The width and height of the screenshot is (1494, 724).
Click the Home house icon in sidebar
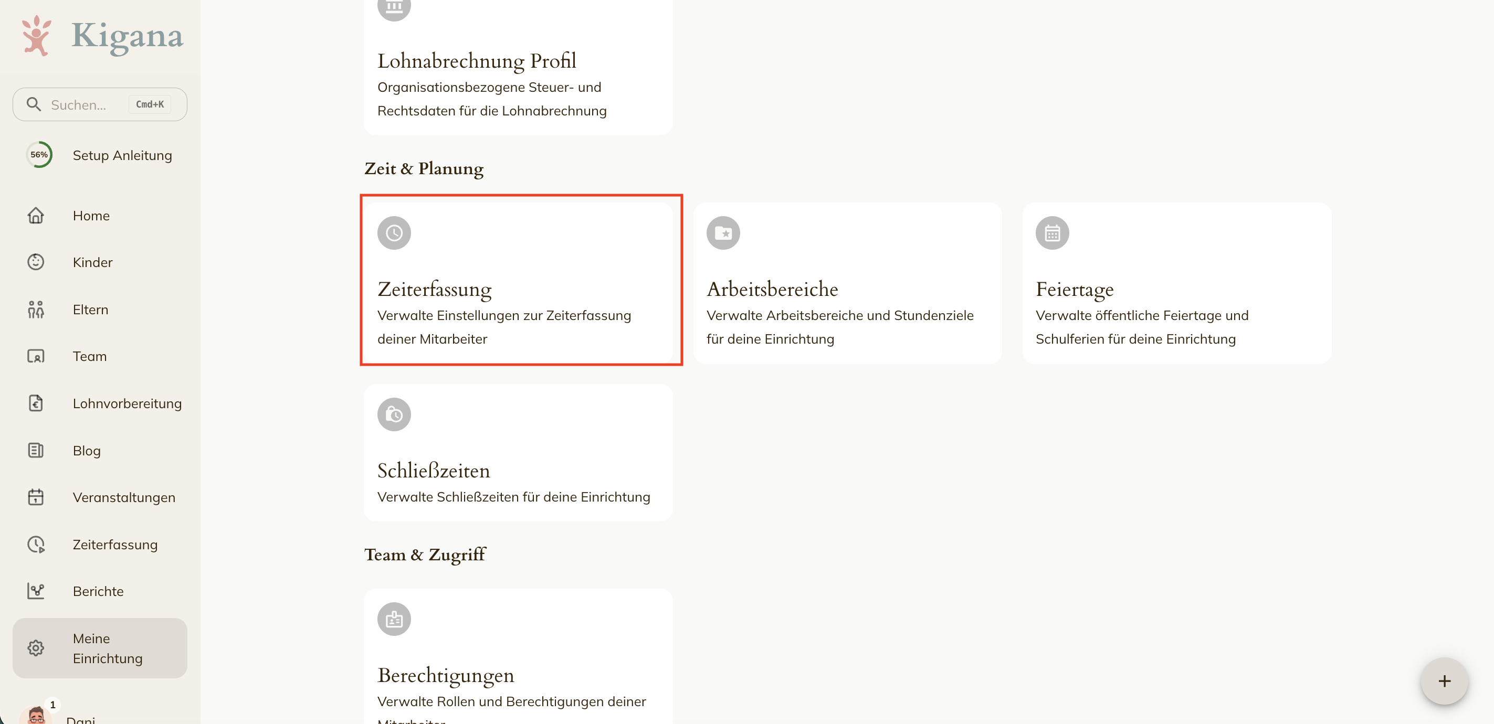36,216
